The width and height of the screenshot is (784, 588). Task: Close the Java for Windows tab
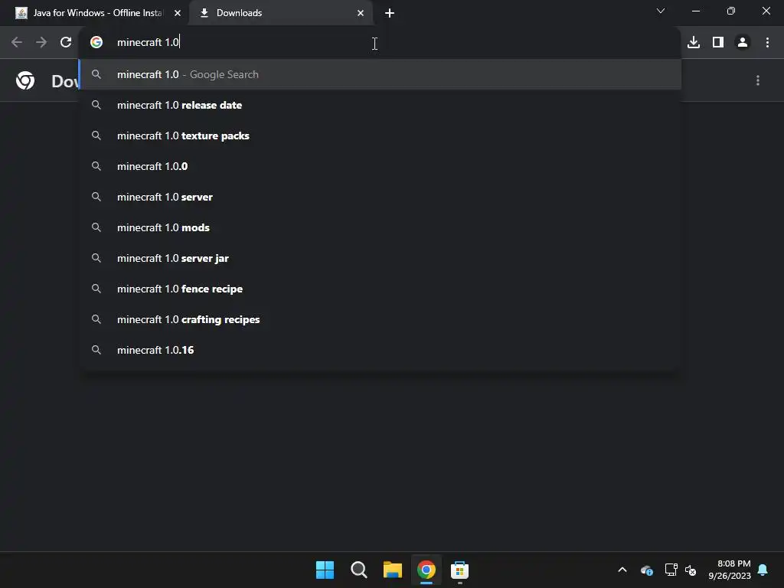tap(178, 13)
